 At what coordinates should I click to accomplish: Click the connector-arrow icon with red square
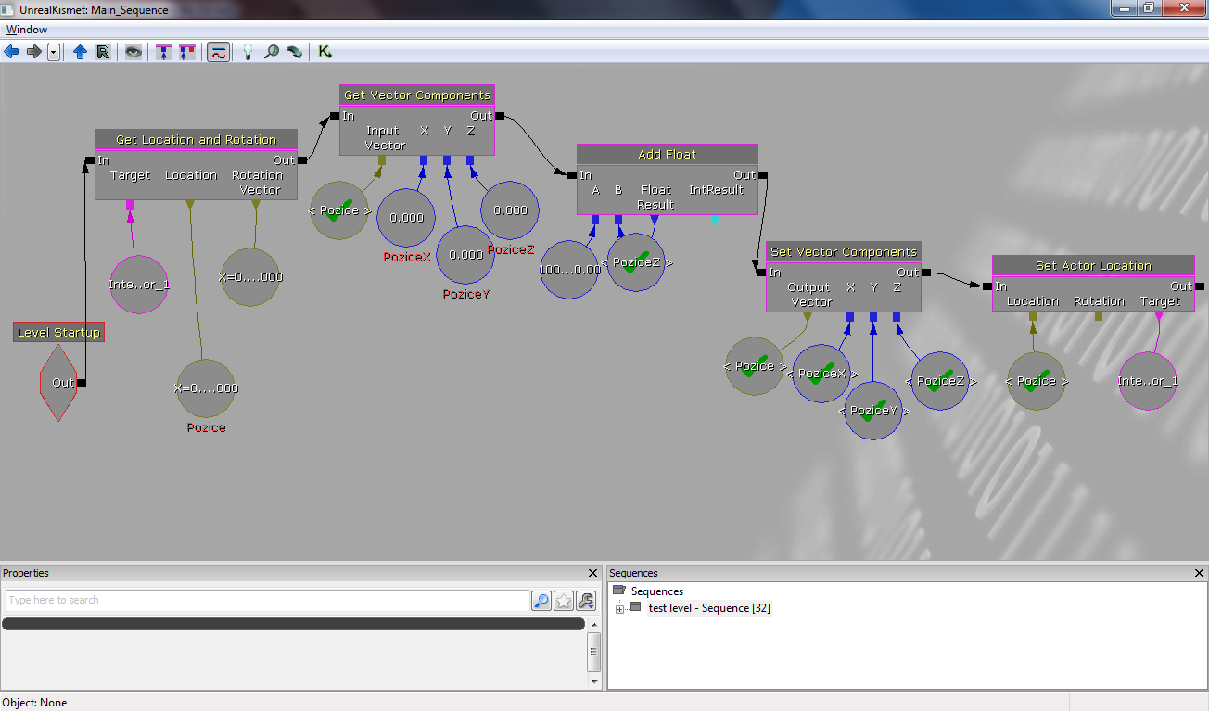(x=187, y=52)
